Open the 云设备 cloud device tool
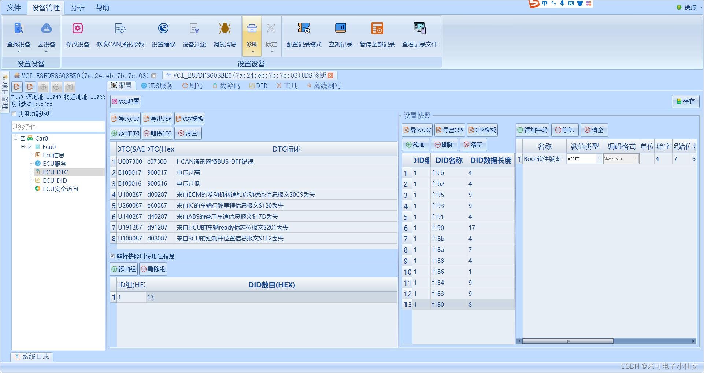The image size is (704, 373). click(47, 35)
